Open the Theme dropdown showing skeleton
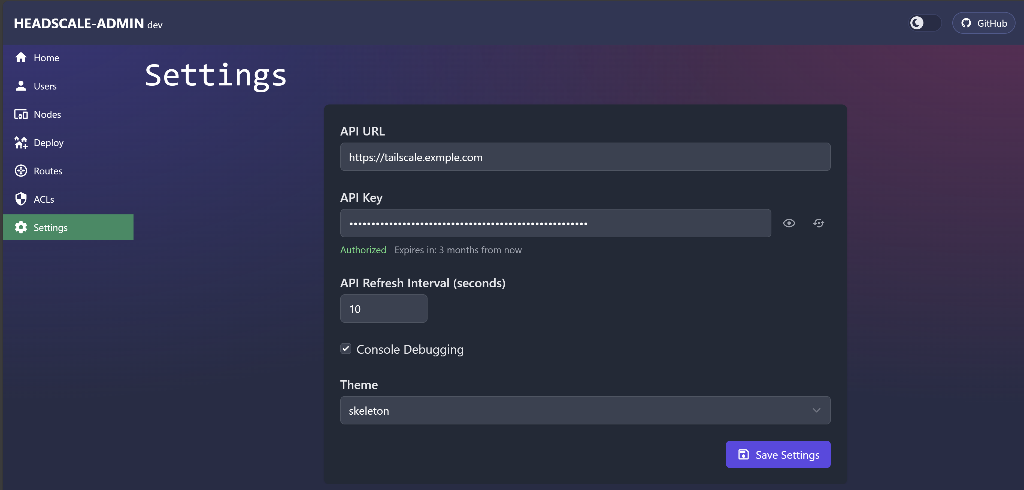This screenshot has width=1024, height=490. pos(585,410)
